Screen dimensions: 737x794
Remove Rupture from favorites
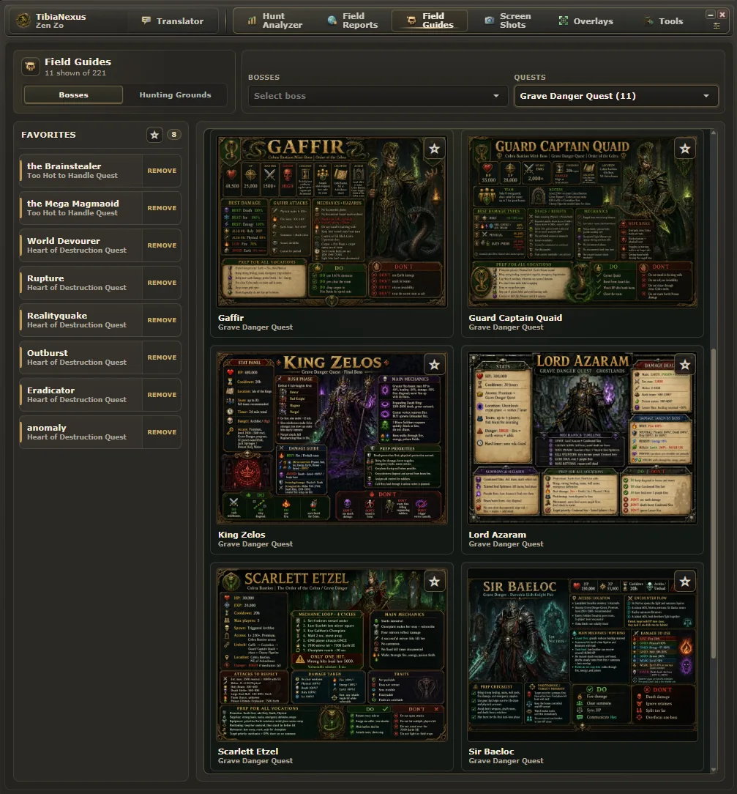tap(162, 283)
